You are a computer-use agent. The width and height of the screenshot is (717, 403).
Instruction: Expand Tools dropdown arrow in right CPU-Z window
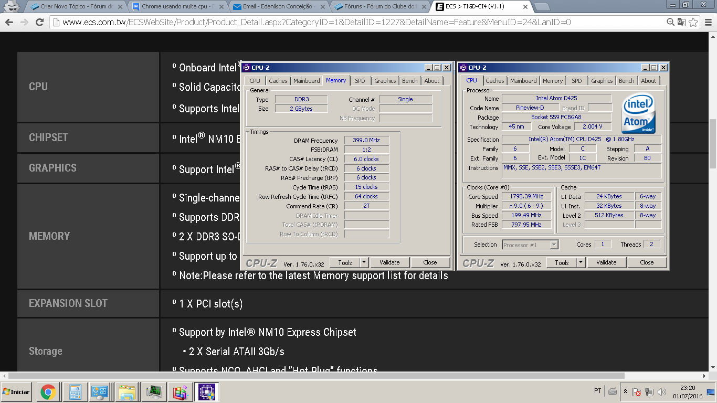click(x=581, y=262)
